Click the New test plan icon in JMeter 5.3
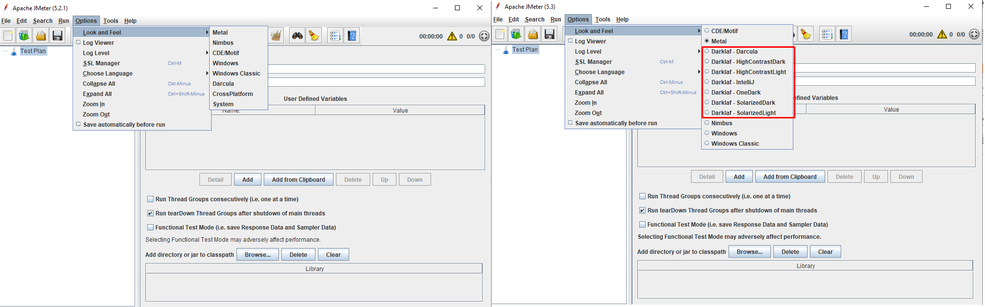This screenshot has height=307, width=985. (x=500, y=34)
